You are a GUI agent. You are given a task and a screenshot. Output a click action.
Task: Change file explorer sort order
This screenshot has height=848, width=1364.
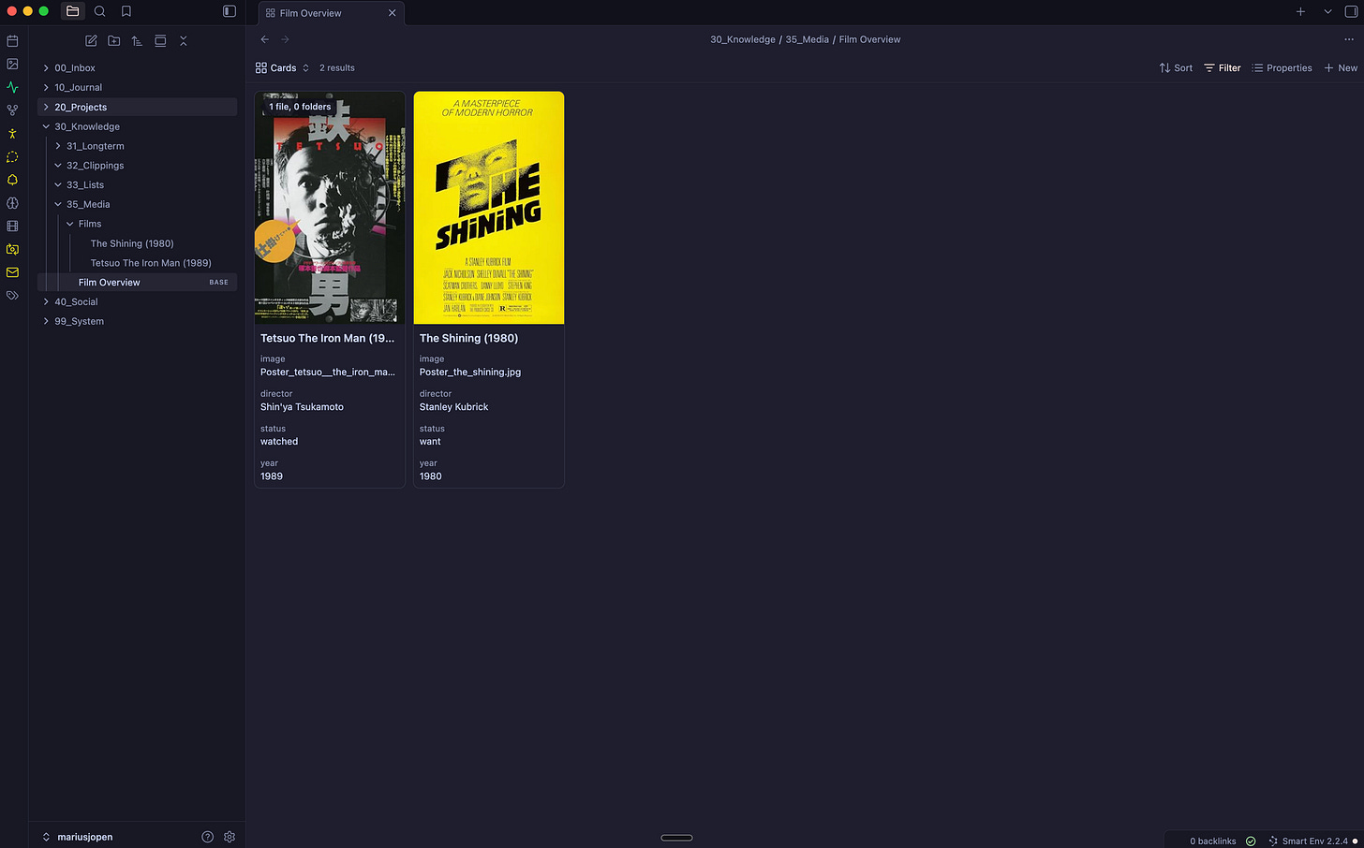click(137, 41)
